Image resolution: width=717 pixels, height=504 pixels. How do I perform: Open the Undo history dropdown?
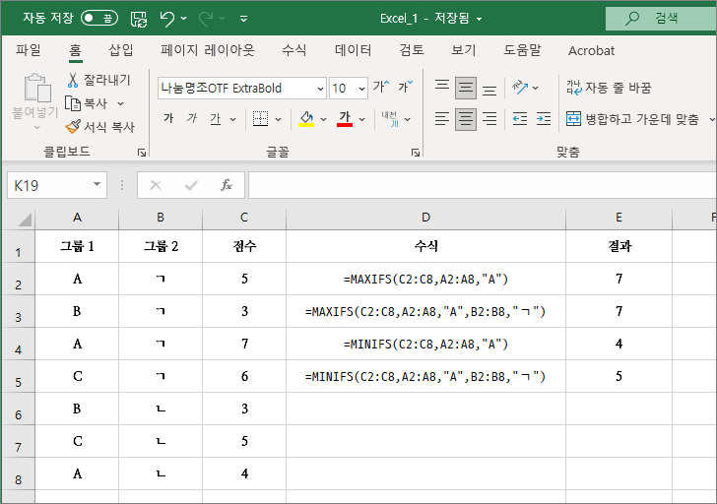[184, 19]
